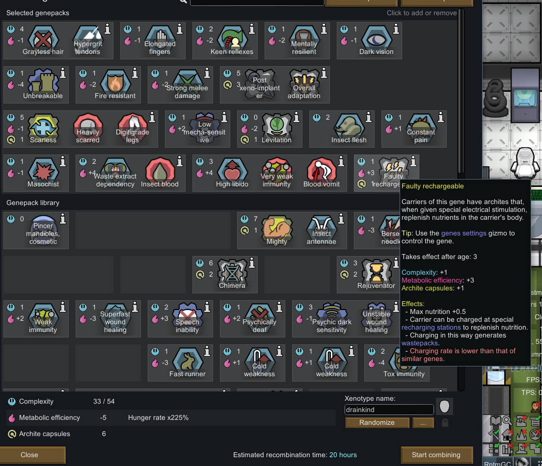Select the Masochist gene icon
The height and width of the screenshot is (466, 542).
click(43, 173)
